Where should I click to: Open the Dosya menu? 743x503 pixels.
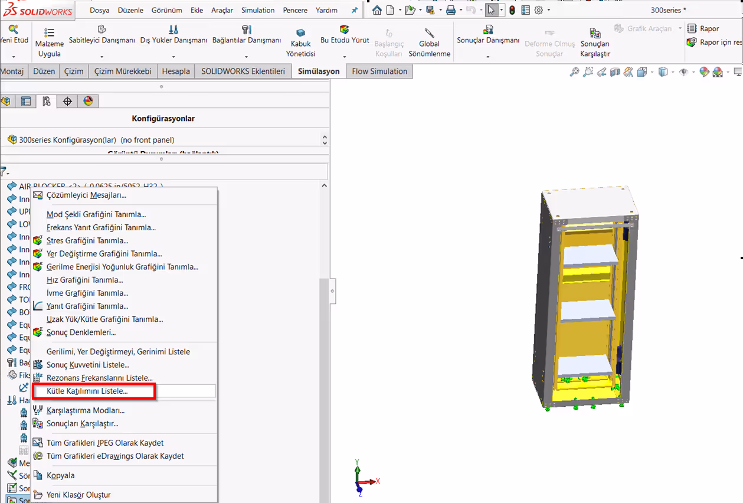(100, 10)
